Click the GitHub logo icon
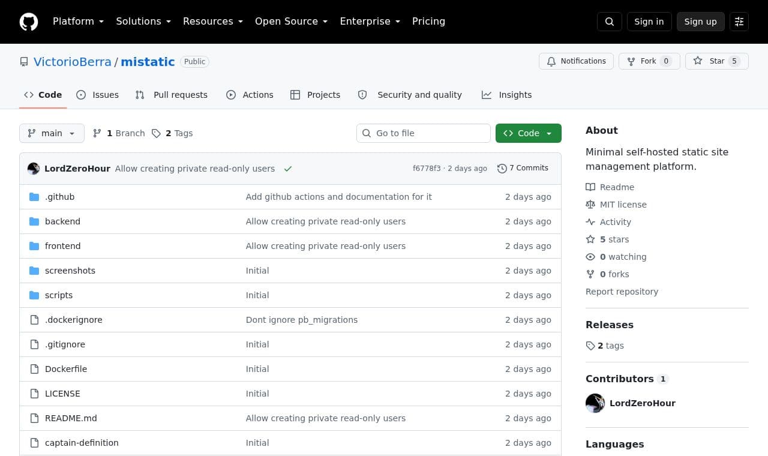Viewport: 768px width, 456px height. tap(29, 22)
